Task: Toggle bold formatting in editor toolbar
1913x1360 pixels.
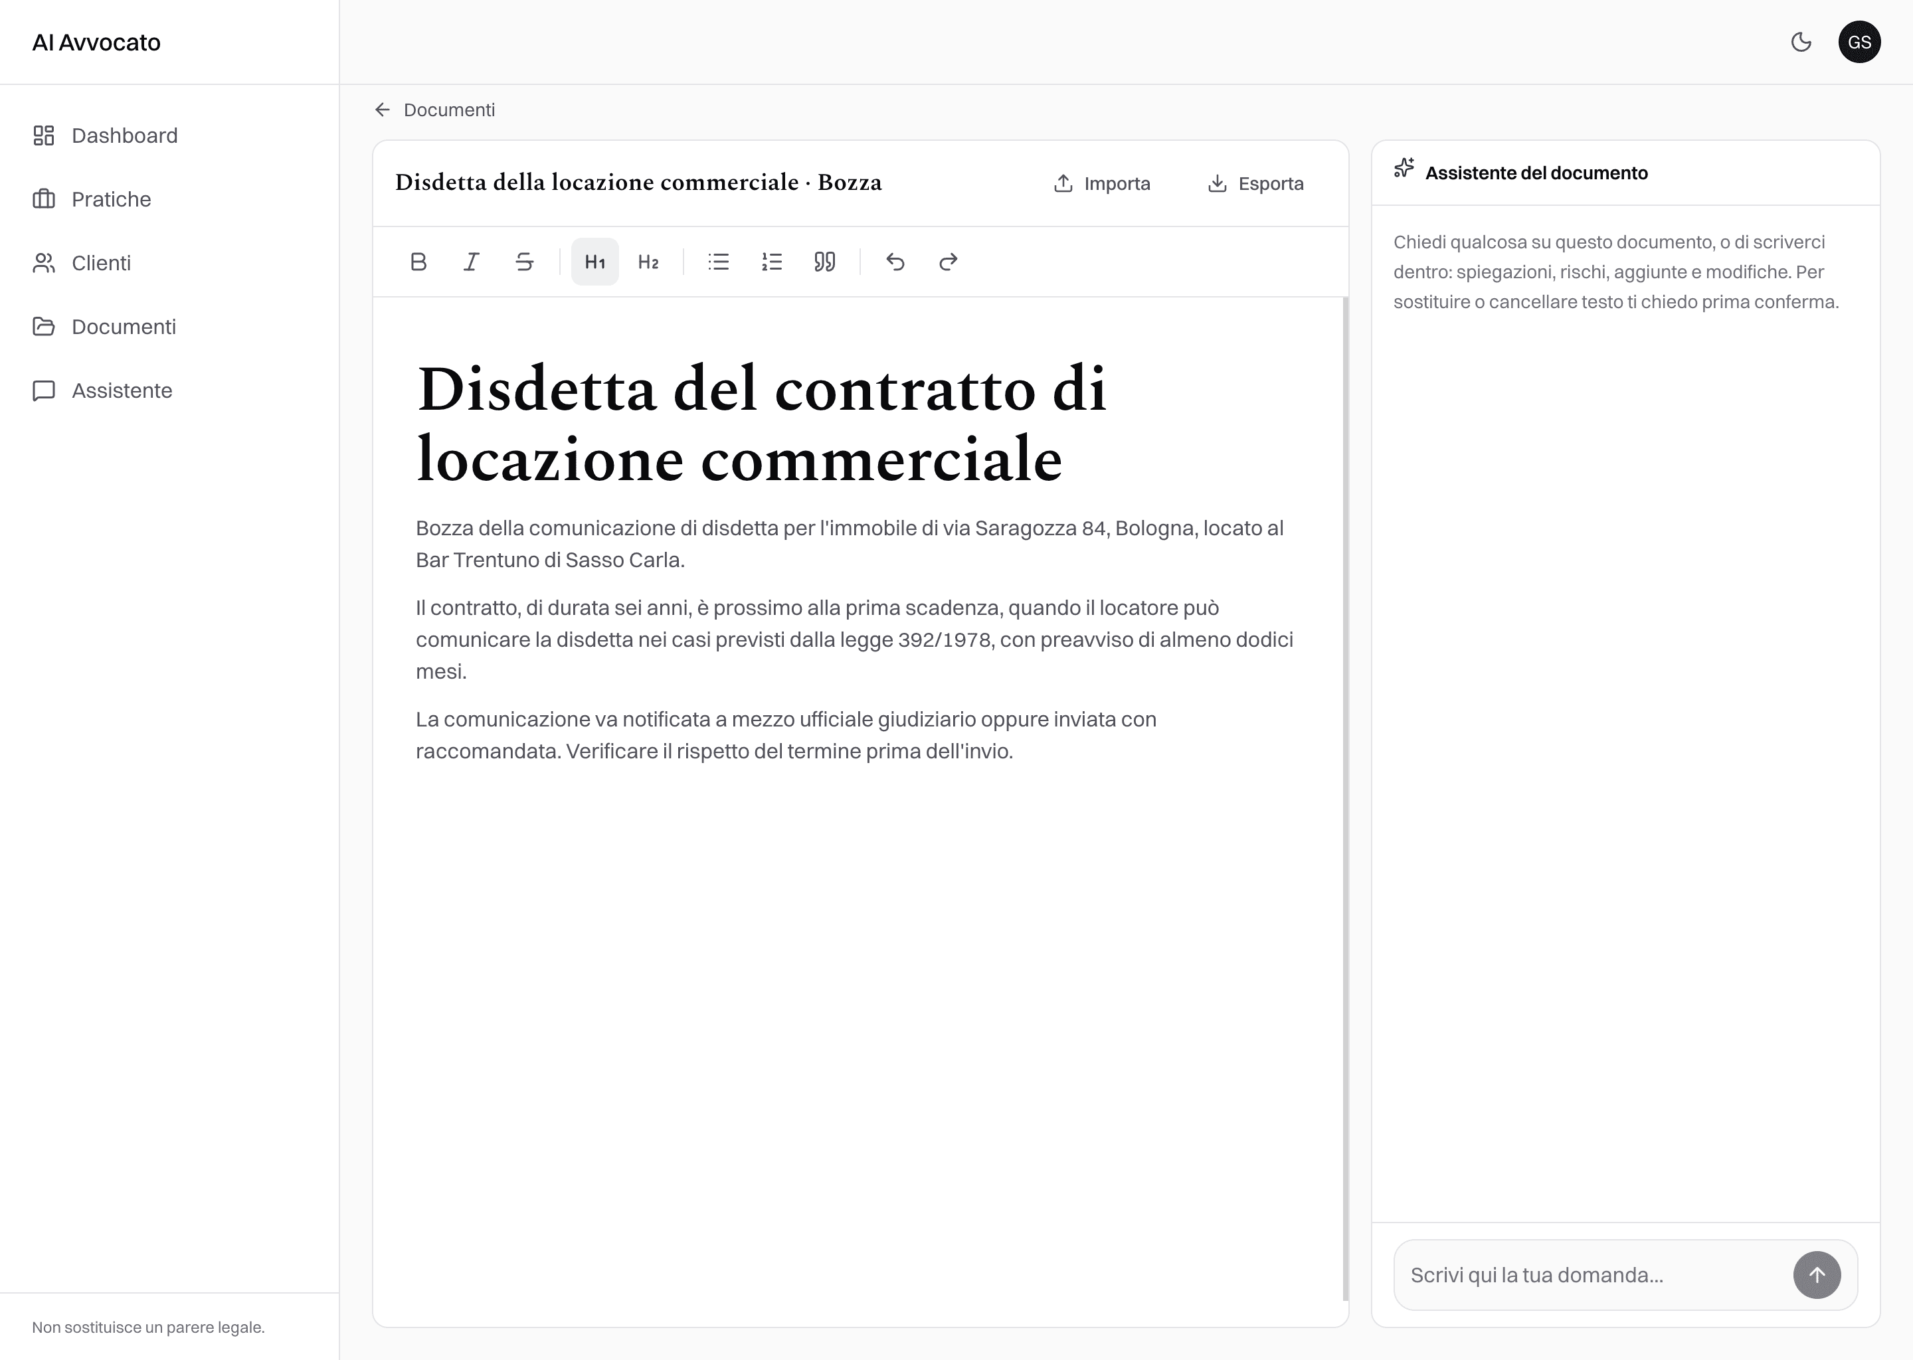Action: (x=418, y=262)
